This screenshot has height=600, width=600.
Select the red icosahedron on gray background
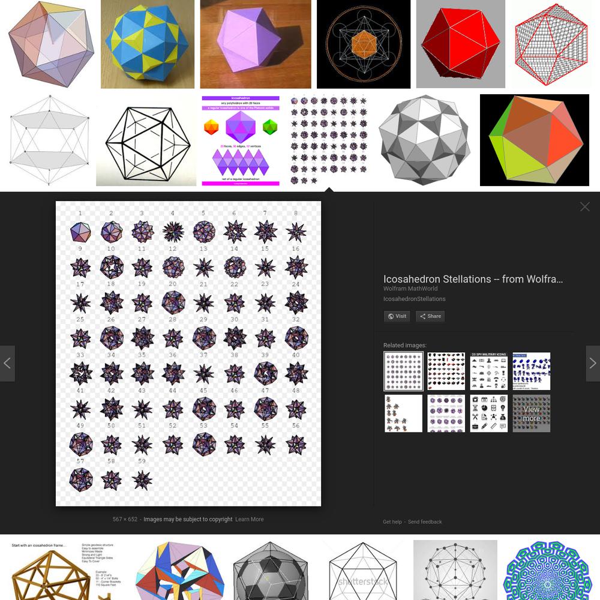click(461, 44)
